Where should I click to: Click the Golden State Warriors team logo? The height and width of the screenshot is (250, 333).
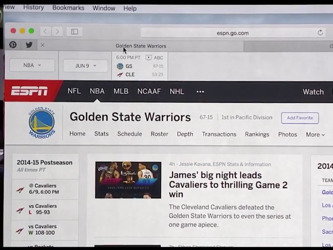click(x=41, y=123)
